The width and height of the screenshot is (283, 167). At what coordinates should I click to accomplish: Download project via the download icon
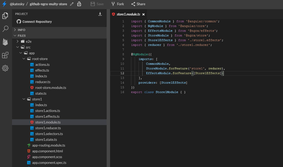100,14
